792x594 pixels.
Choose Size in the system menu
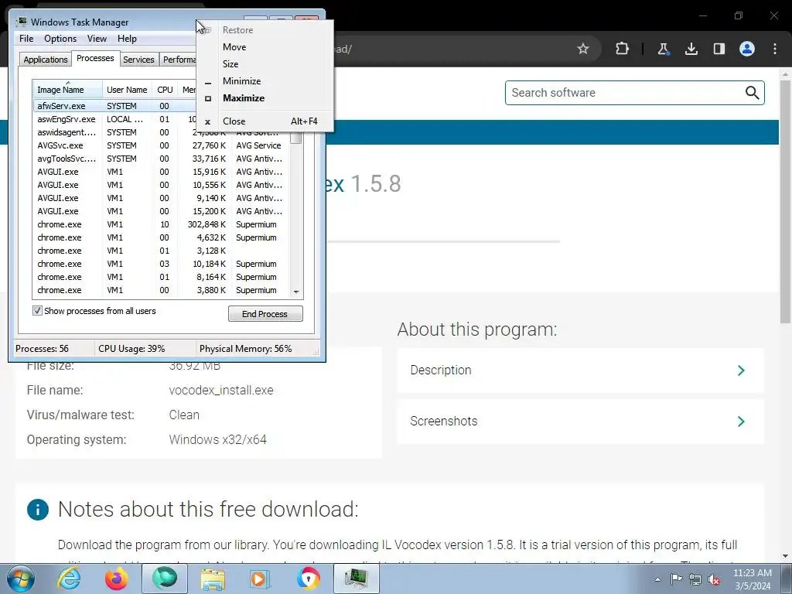(265, 64)
